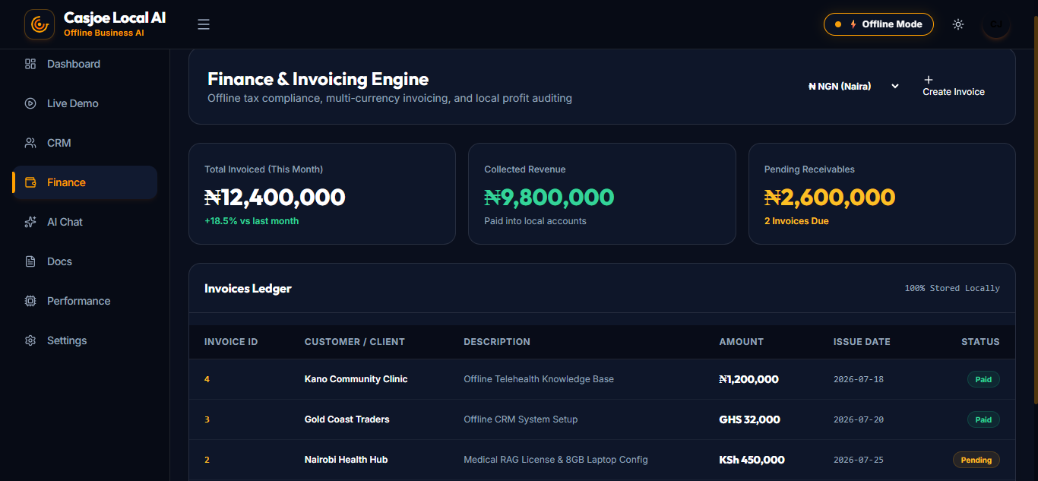Click the Create Invoice button
Screen dimensions: 1038x481
pos(954,86)
